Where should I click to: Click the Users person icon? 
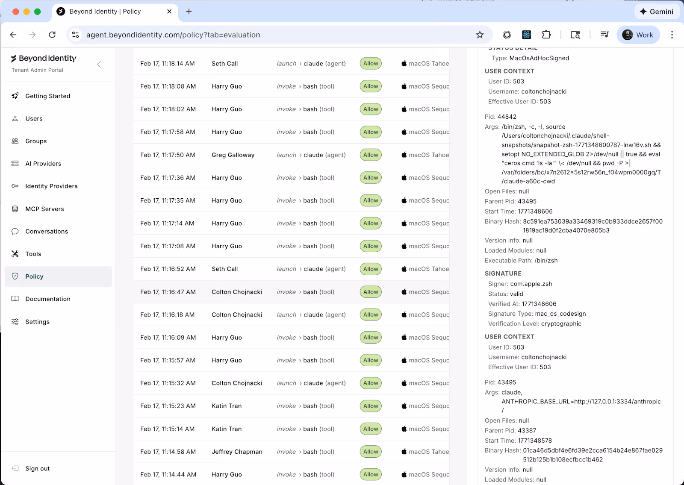pyautogui.click(x=15, y=118)
